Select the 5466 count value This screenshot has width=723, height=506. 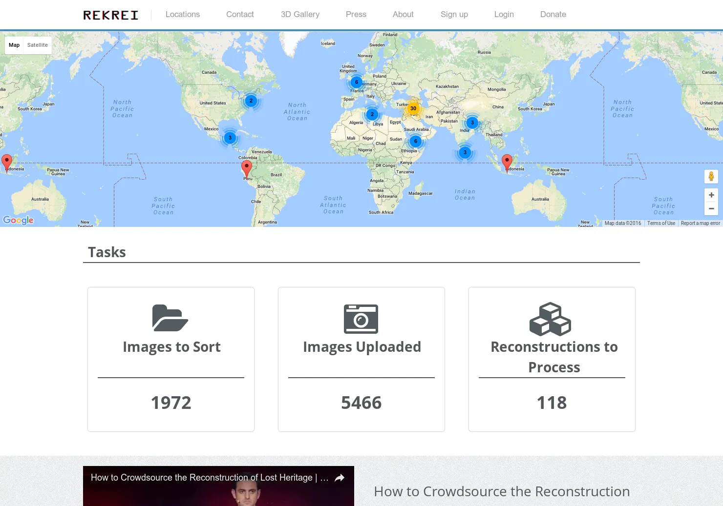(x=361, y=403)
